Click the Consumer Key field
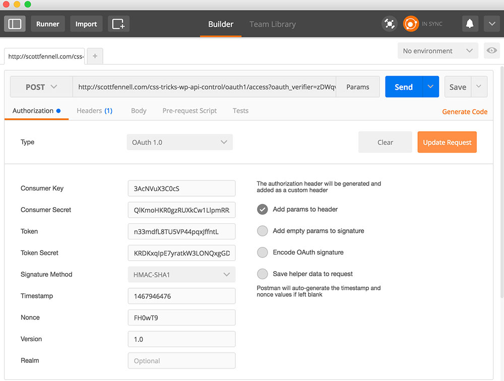The height and width of the screenshot is (381, 504). click(181, 188)
